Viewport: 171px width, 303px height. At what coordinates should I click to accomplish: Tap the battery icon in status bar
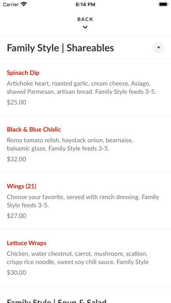pyautogui.click(x=164, y=4)
